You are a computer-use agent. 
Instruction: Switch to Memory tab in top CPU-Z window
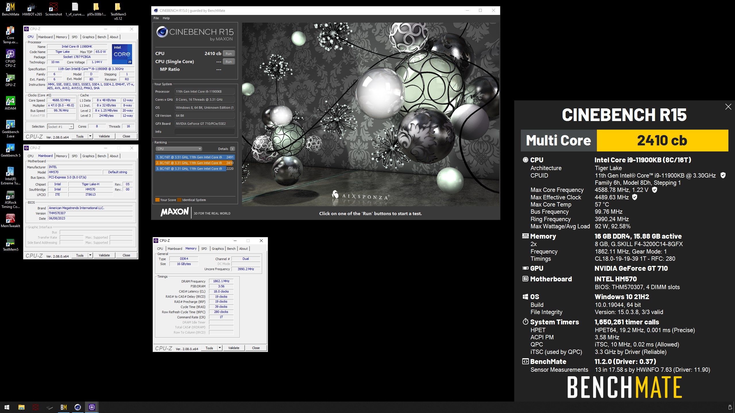pos(61,37)
